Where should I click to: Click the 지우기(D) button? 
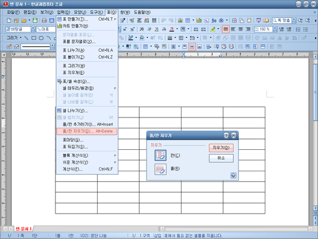coord(221,148)
